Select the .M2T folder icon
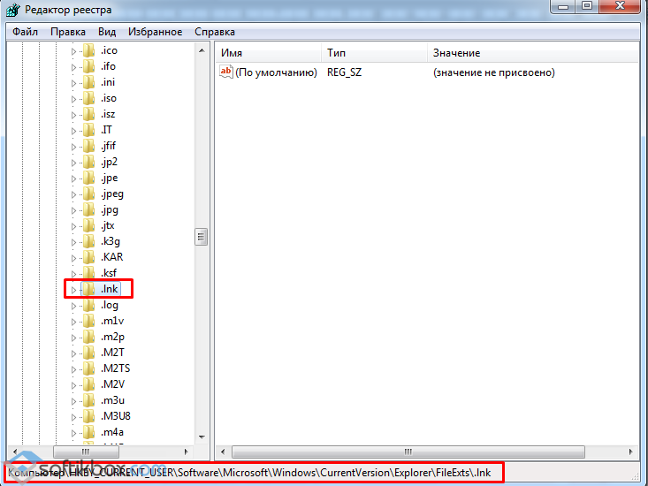The height and width of the screenshot is (486, 648). 88,353
